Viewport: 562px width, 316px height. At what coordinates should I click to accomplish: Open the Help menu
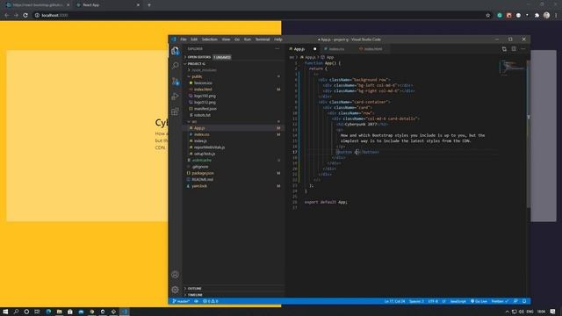pos(277,39)
